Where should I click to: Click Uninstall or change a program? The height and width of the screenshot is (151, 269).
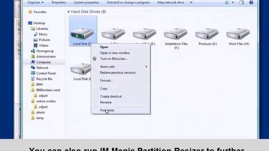(x=128, y=3)
